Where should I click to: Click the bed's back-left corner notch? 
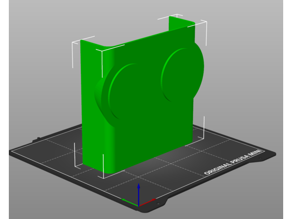[x=37, y=137]
